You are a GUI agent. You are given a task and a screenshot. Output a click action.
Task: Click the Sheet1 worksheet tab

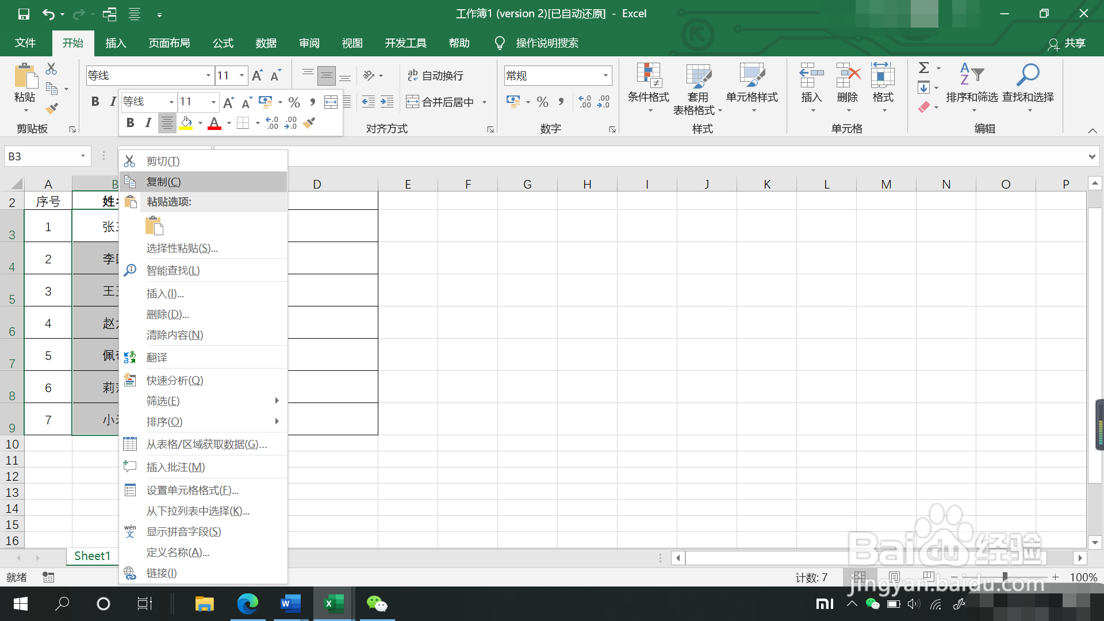[92, 556]
